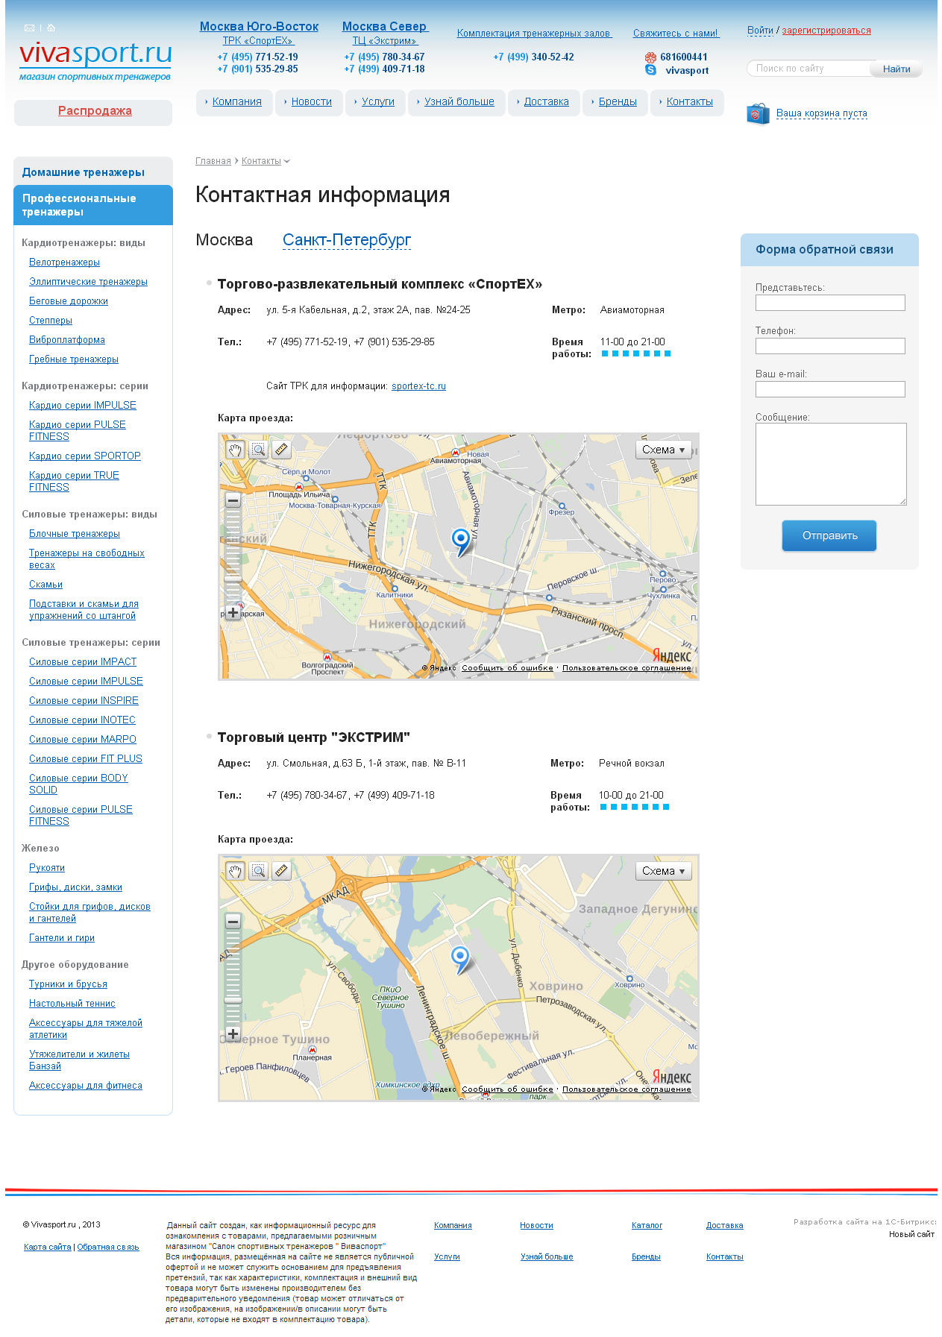Adjust zoom slider on ЭКСТРИМ map

[x=233, y=999]
